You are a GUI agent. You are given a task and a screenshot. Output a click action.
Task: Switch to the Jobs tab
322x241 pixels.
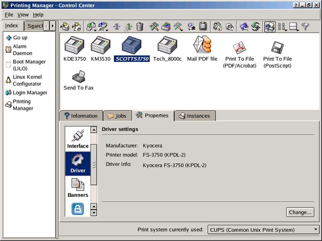coord(118,116)
